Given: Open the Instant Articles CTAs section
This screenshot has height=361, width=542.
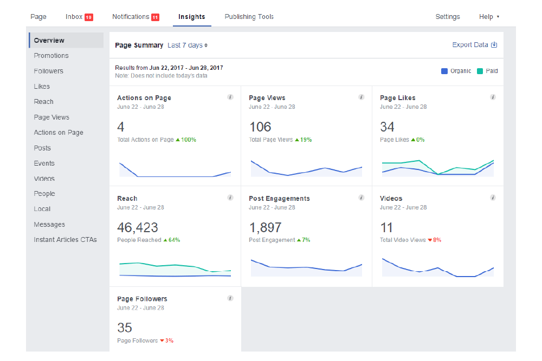Looking at the screenshot, I should pyautogui.click(x=65, y=239).
